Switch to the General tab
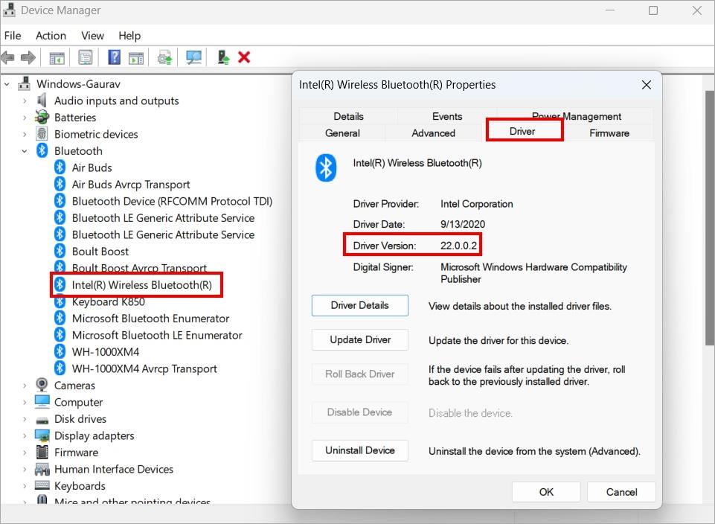Image resolution: width=715 pixels, height=524 pixels. (x=342, y=133)
